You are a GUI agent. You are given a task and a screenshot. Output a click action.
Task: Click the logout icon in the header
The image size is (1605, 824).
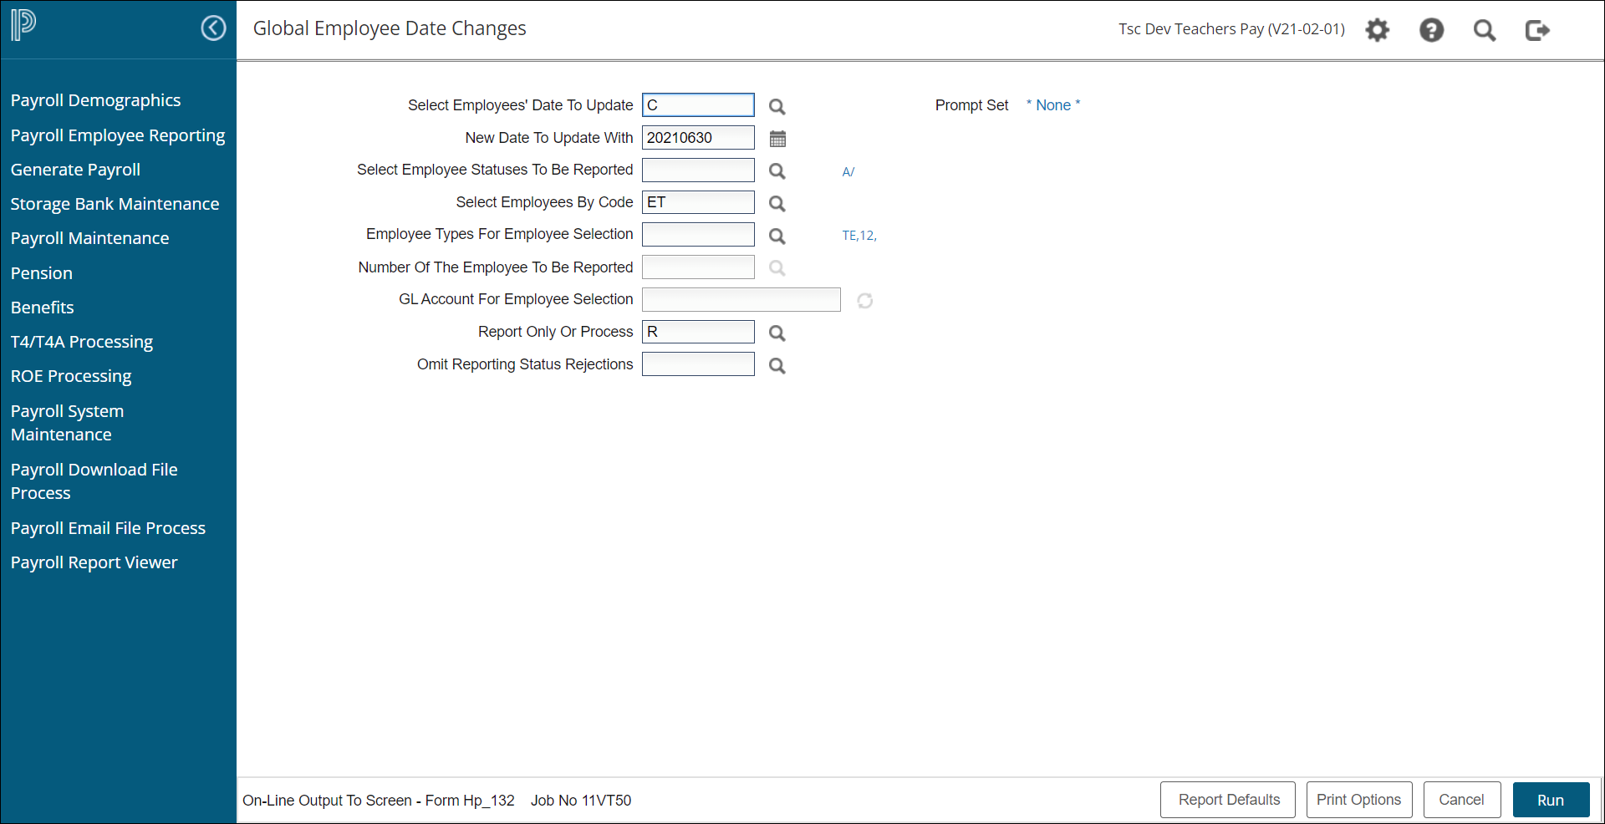click(x=1537, y=30)
